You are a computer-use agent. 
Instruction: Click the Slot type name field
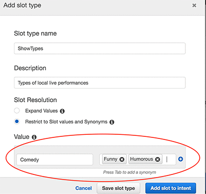(x=100, y=48)
